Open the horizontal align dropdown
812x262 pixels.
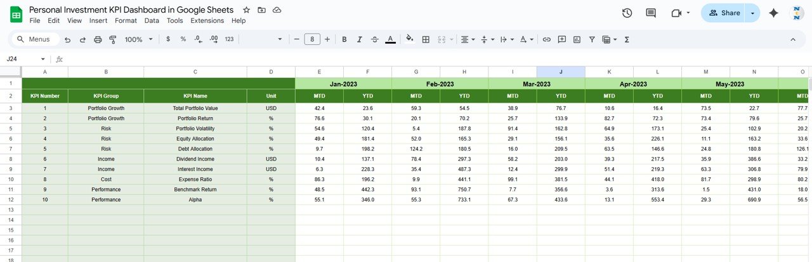(x=468, y=39)
